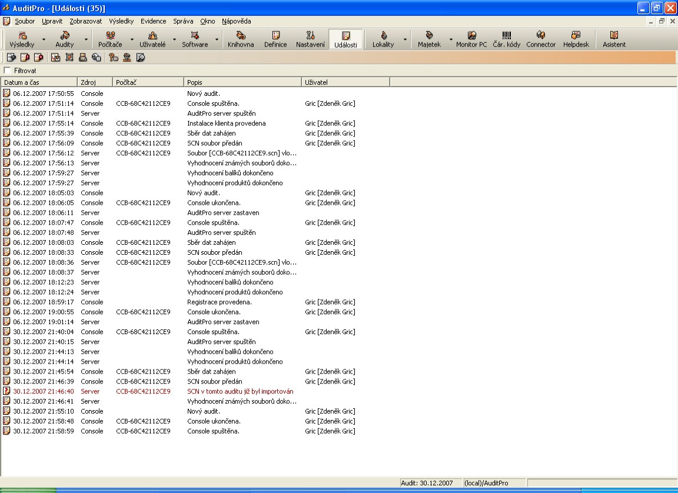678x493 pixels.
Task: Click the document icon left of Soubor menu
Action: pos(6,21)
